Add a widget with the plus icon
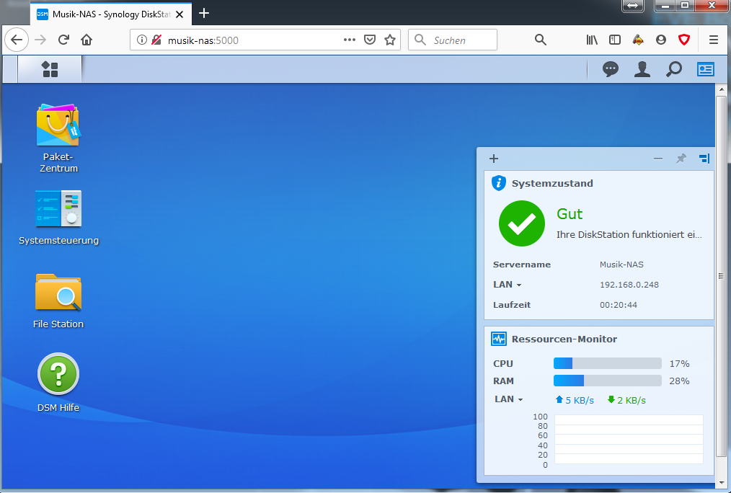This screenshot has height=493, width=731. [494, 159]
